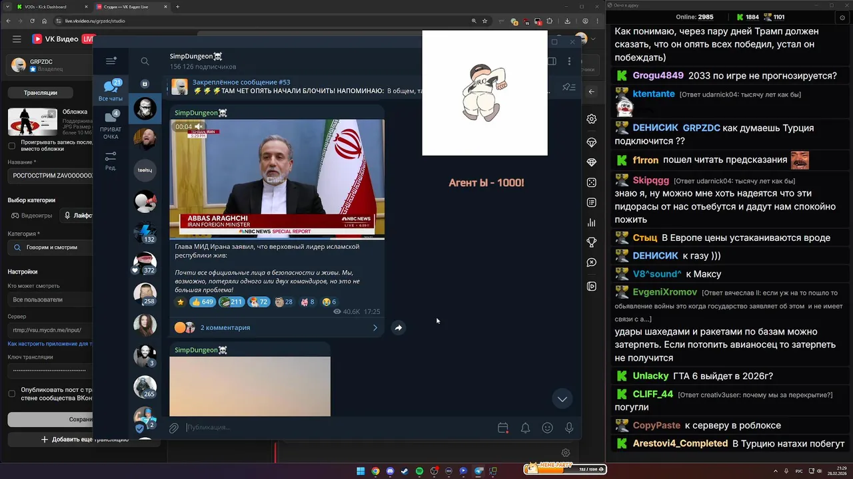The image size is (853, 479).
Task: Open the chat with 372 unread messages
Action: 145,263
